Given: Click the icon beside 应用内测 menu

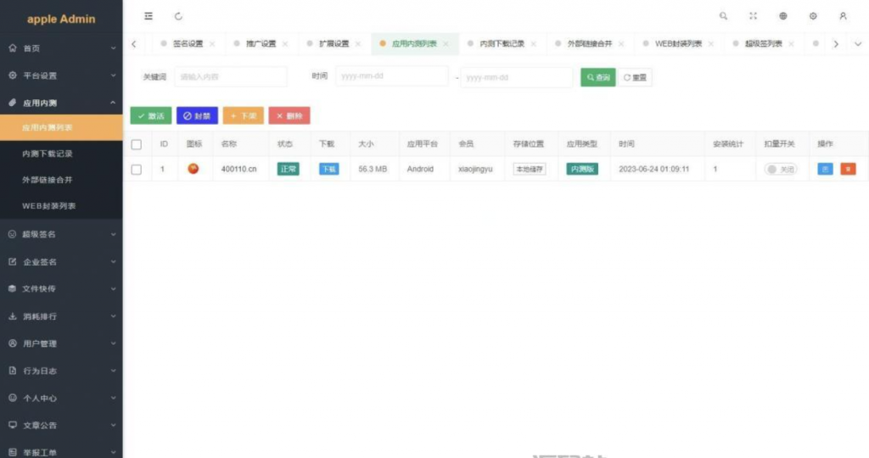Looking at the screenshot, I should click(13, 103).
